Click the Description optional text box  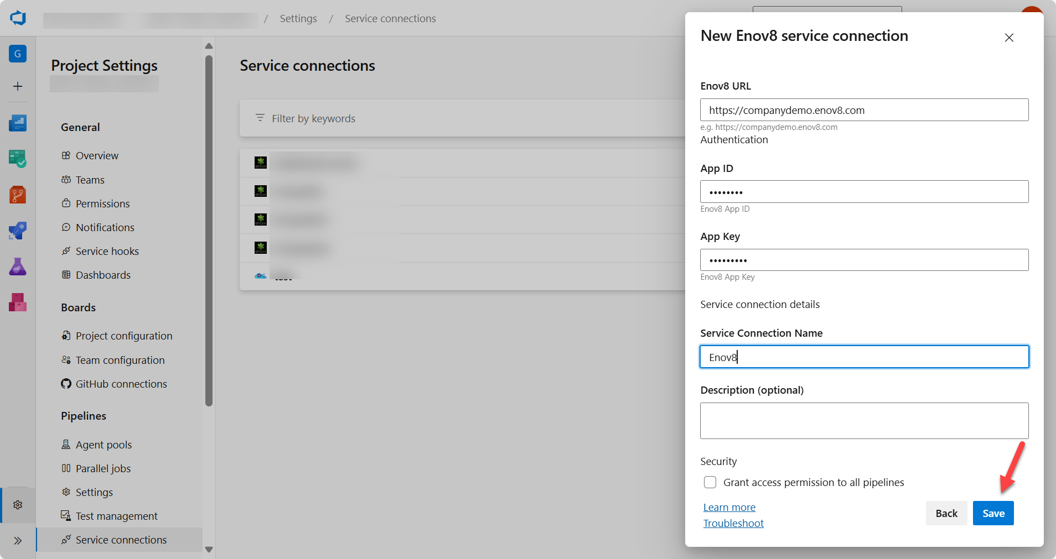pos(864,421)
